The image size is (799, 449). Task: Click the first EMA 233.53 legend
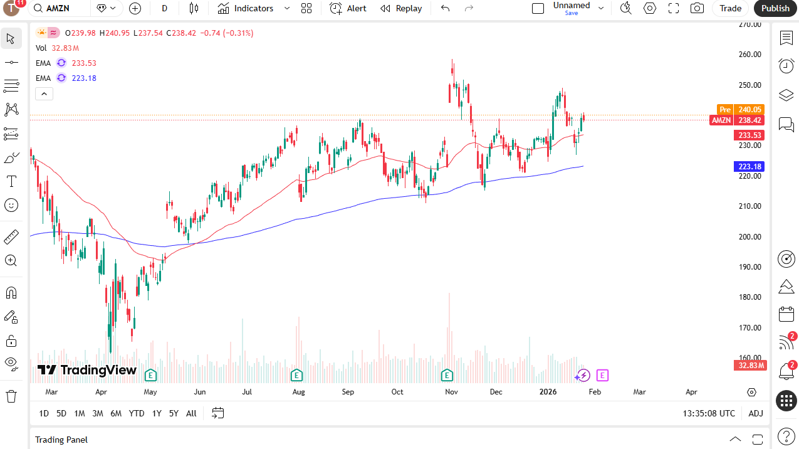[66, 63]
